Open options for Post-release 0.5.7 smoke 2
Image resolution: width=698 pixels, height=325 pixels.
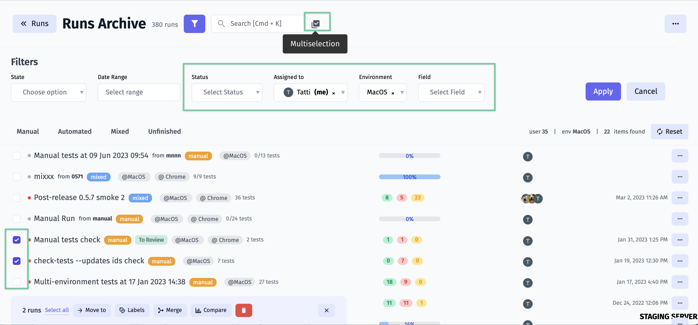pos(680,198)
